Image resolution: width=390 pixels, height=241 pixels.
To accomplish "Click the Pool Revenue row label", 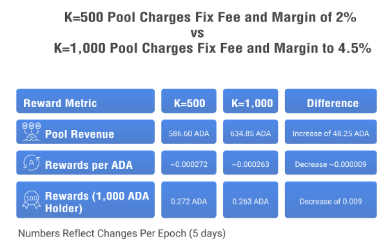I will [79, 134].
